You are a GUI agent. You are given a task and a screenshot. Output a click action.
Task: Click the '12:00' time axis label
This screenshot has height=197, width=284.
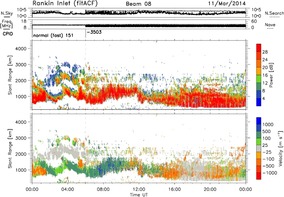coord(139,190)
